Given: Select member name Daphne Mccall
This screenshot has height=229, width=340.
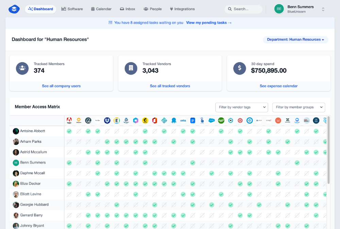Looking at the screenshot, I should [33, 173].
